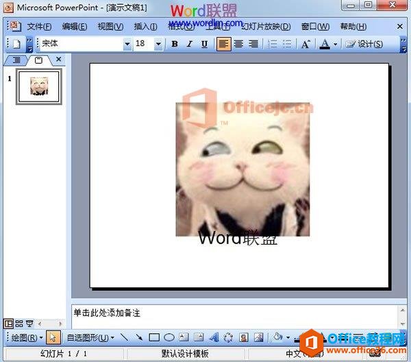Align text left
411x362 pixels.
click(x=223, y=44)
